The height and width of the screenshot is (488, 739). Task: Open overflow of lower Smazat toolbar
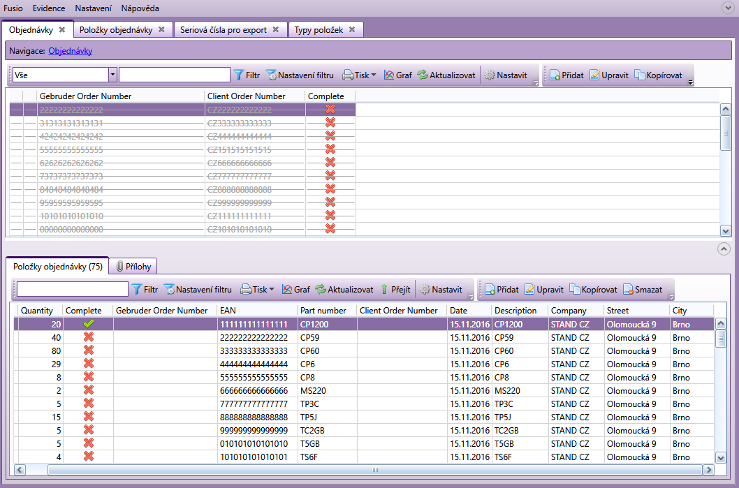point(671,297)
